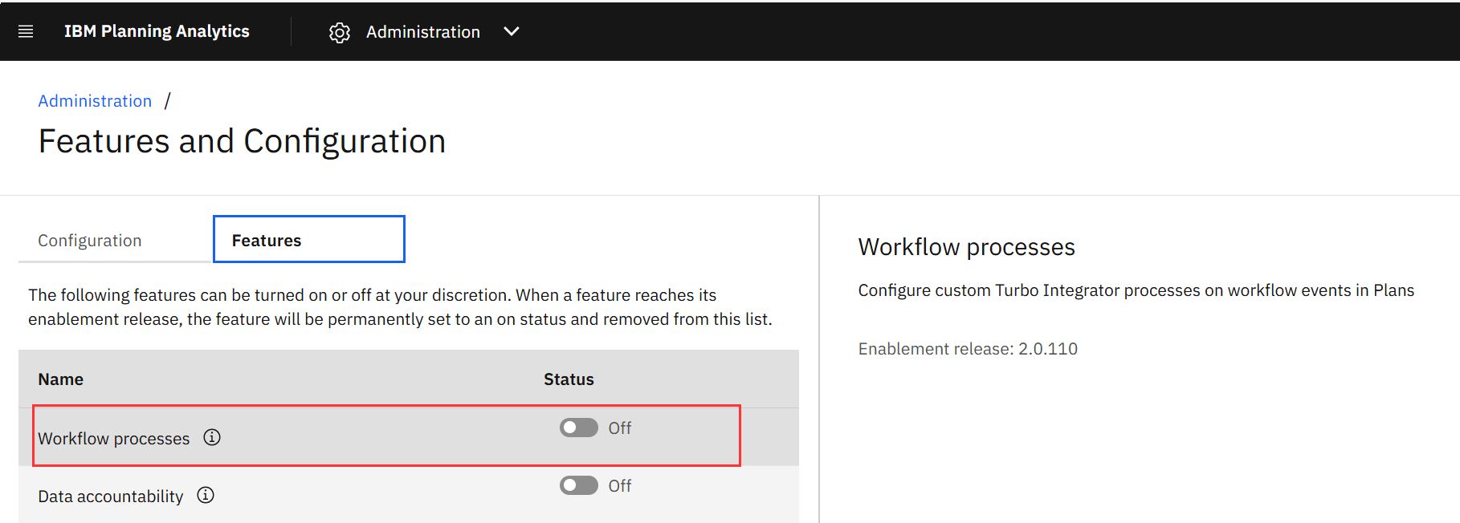Image resolution: width=1460 pixels, height=523 pixels.
Task: Open the Administration dropdown label in top bar
Action: (422, 32)
